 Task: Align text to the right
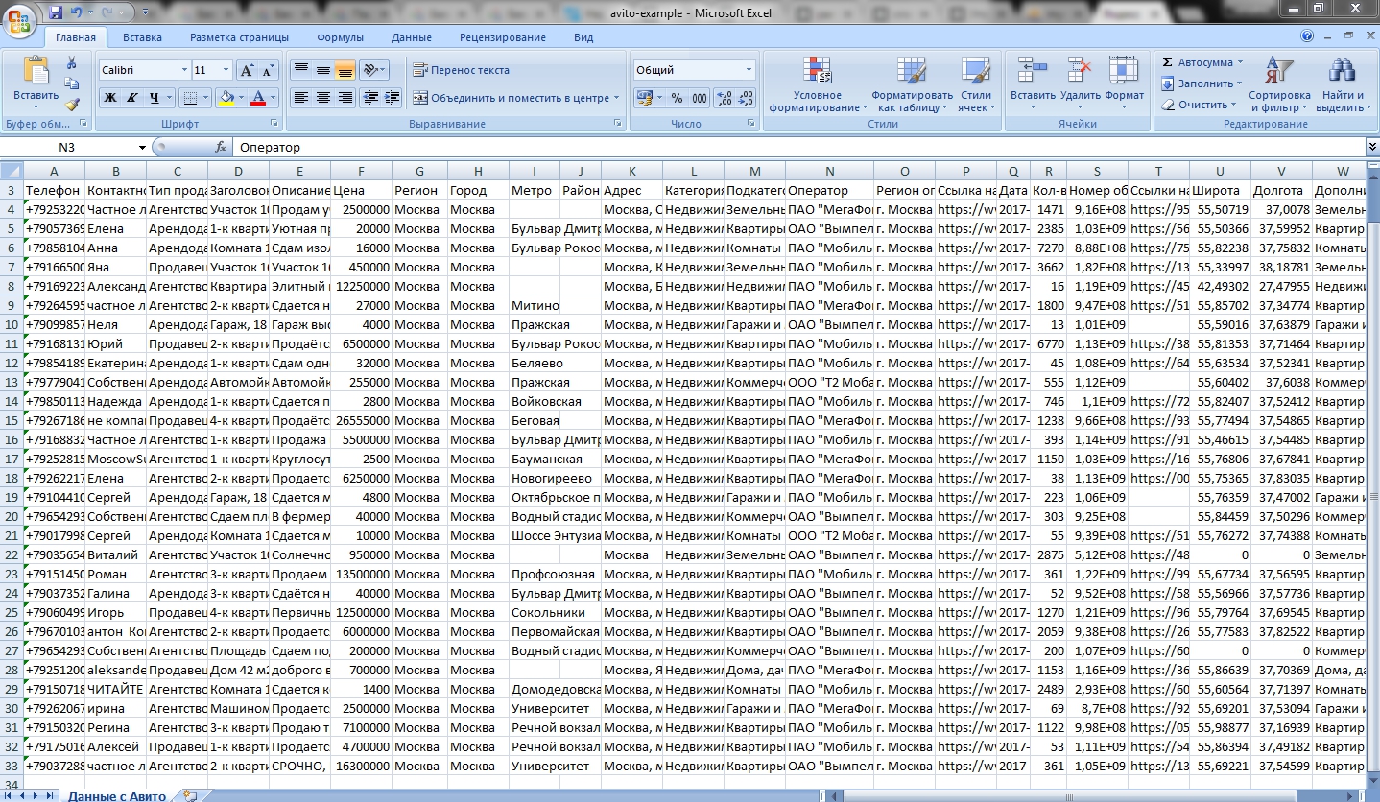tap(345, 98)
